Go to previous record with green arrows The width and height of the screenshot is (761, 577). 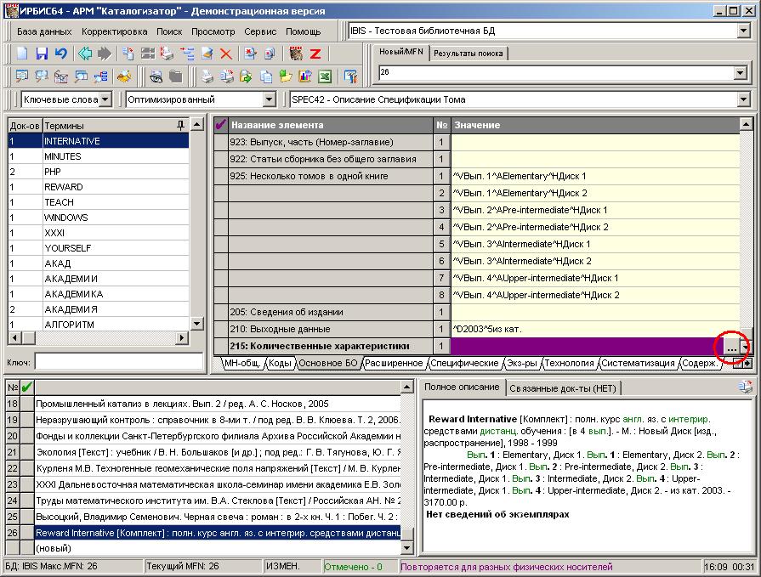[85, 54]
